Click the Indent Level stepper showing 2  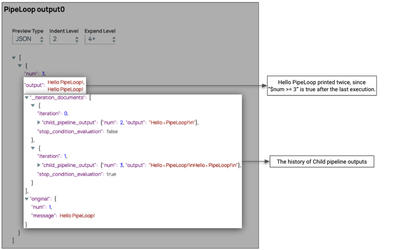point(64,39)
